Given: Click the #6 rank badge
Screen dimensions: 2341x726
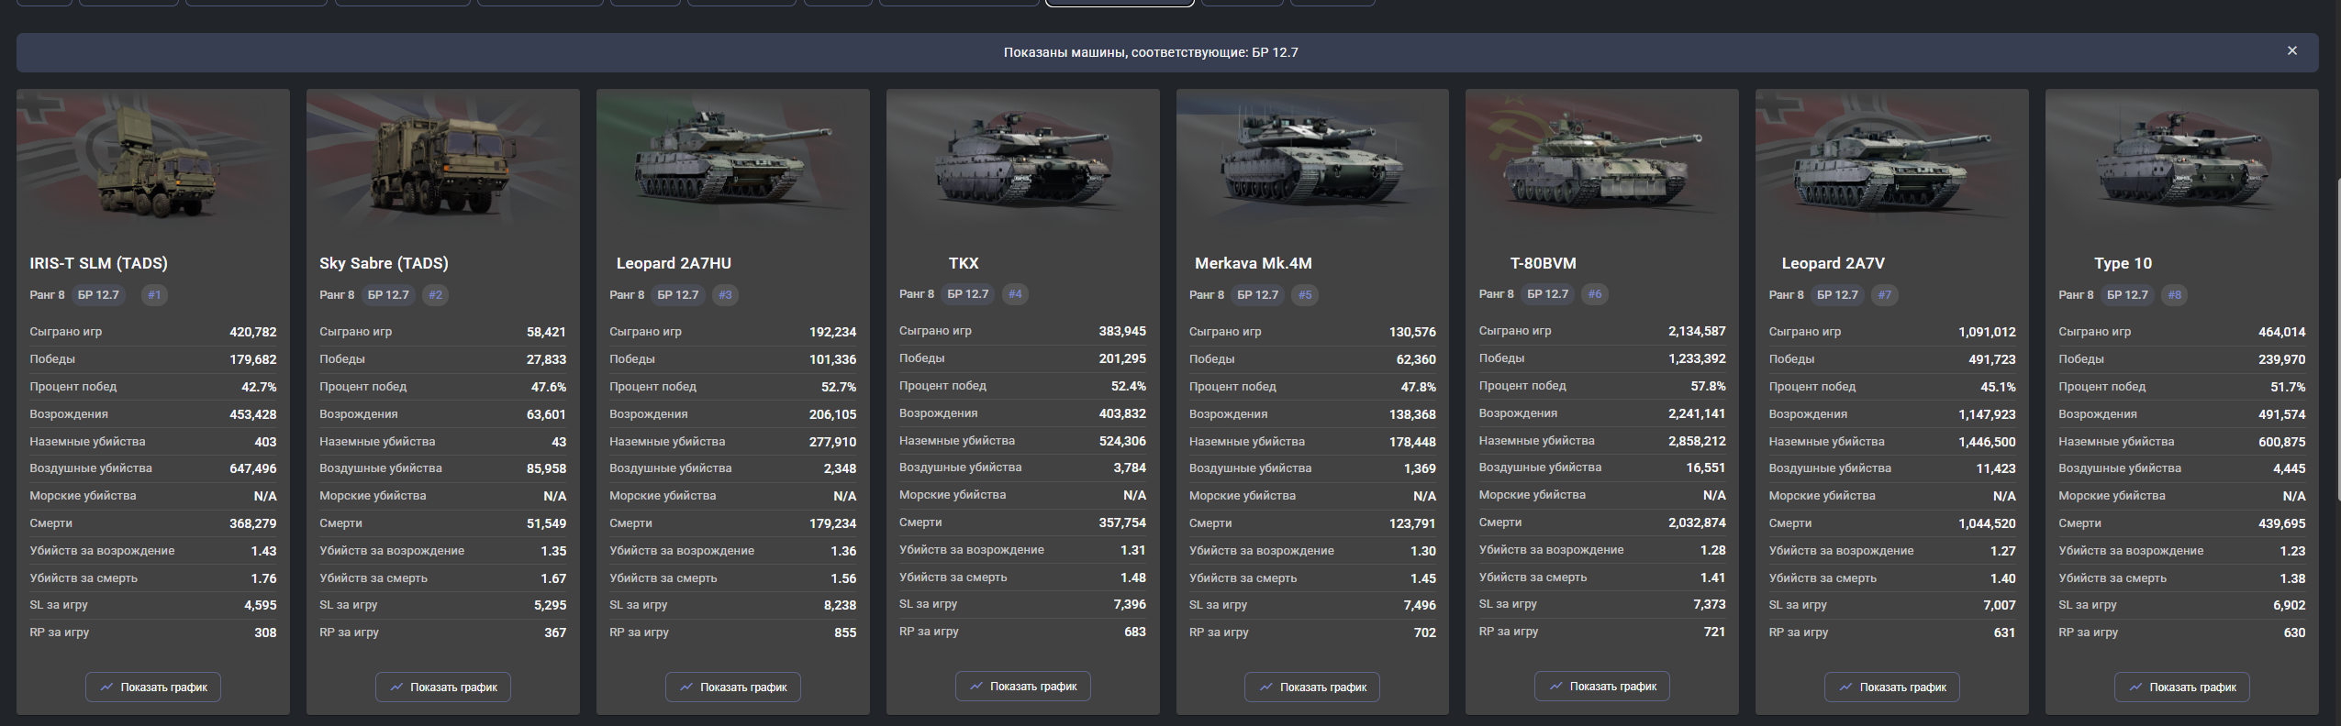Looking at the screenshot, I should (1595, 294).
